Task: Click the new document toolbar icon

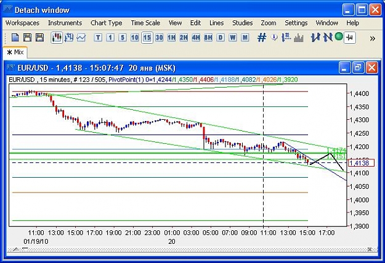Action: [15, 38]
